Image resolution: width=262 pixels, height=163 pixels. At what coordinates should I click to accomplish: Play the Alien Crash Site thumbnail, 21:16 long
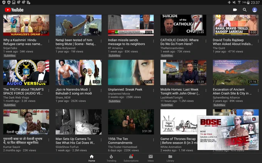(x=236, y=72)
